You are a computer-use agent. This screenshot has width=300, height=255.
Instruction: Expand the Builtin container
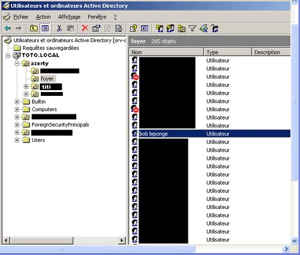(17, 102)
